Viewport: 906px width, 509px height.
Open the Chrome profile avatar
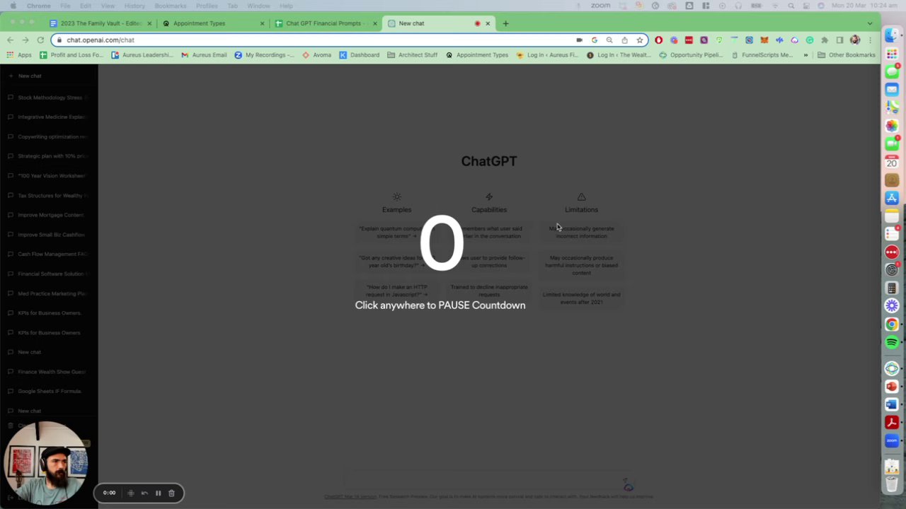click(855, 40)
